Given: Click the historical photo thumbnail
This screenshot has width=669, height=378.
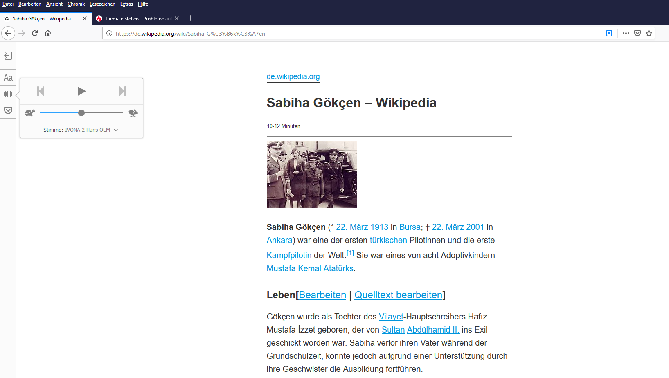Looking at the screenshot, I should [x=312, y=175].
